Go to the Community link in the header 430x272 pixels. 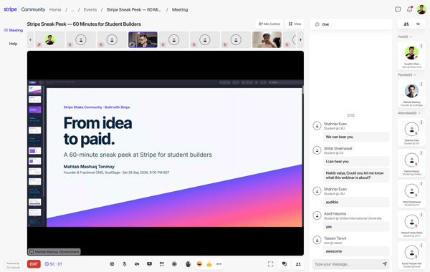click(33, 9)
